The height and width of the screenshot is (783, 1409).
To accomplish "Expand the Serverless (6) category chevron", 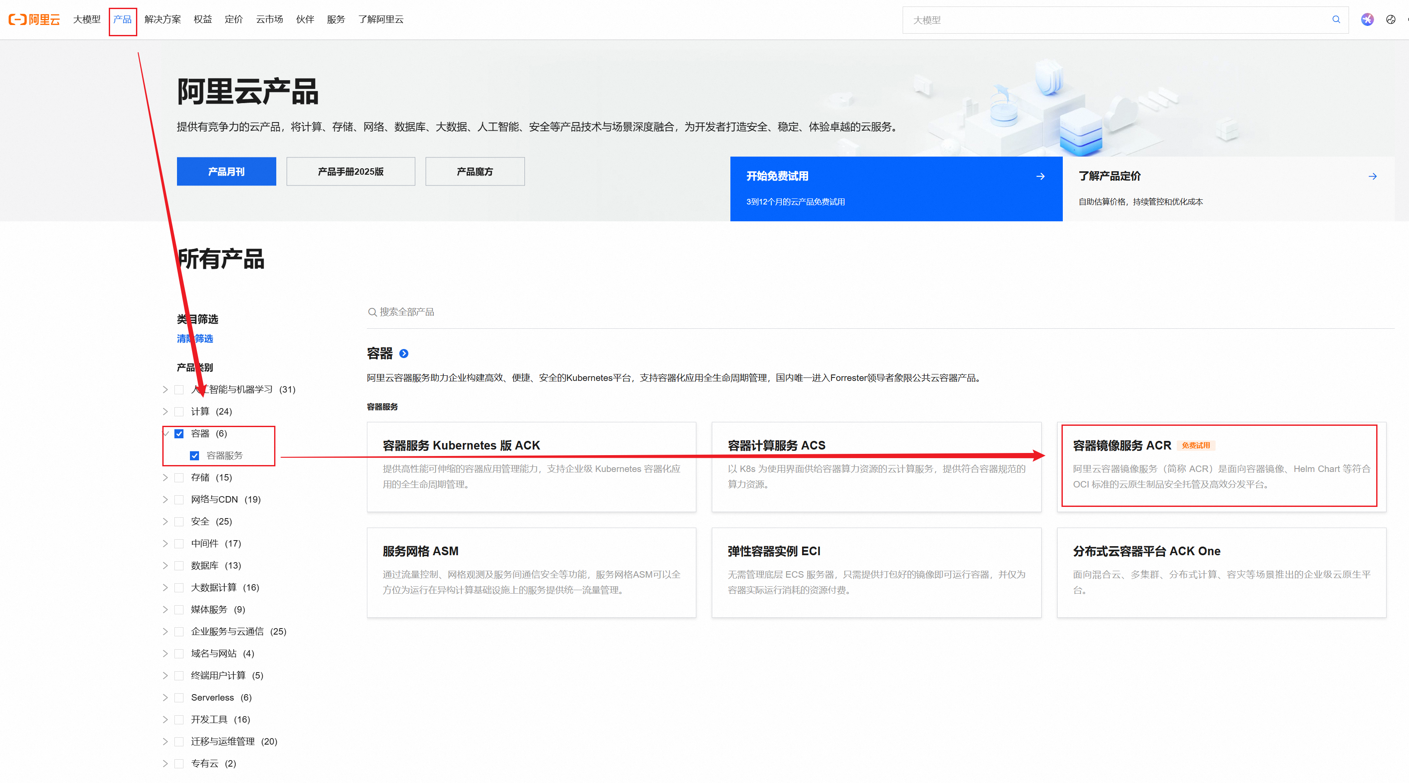I will [165, 698].
